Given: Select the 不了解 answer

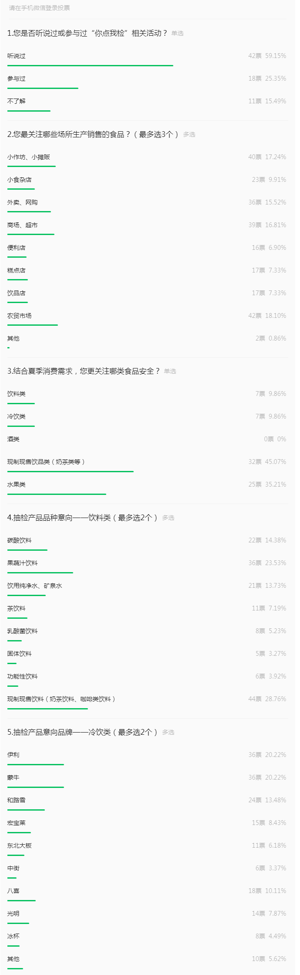Looking at the screenshot, I should 147,104.
